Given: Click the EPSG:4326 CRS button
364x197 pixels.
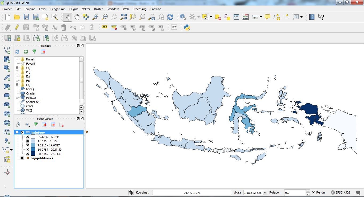Looking at the screenshot, I should [340, 192].
